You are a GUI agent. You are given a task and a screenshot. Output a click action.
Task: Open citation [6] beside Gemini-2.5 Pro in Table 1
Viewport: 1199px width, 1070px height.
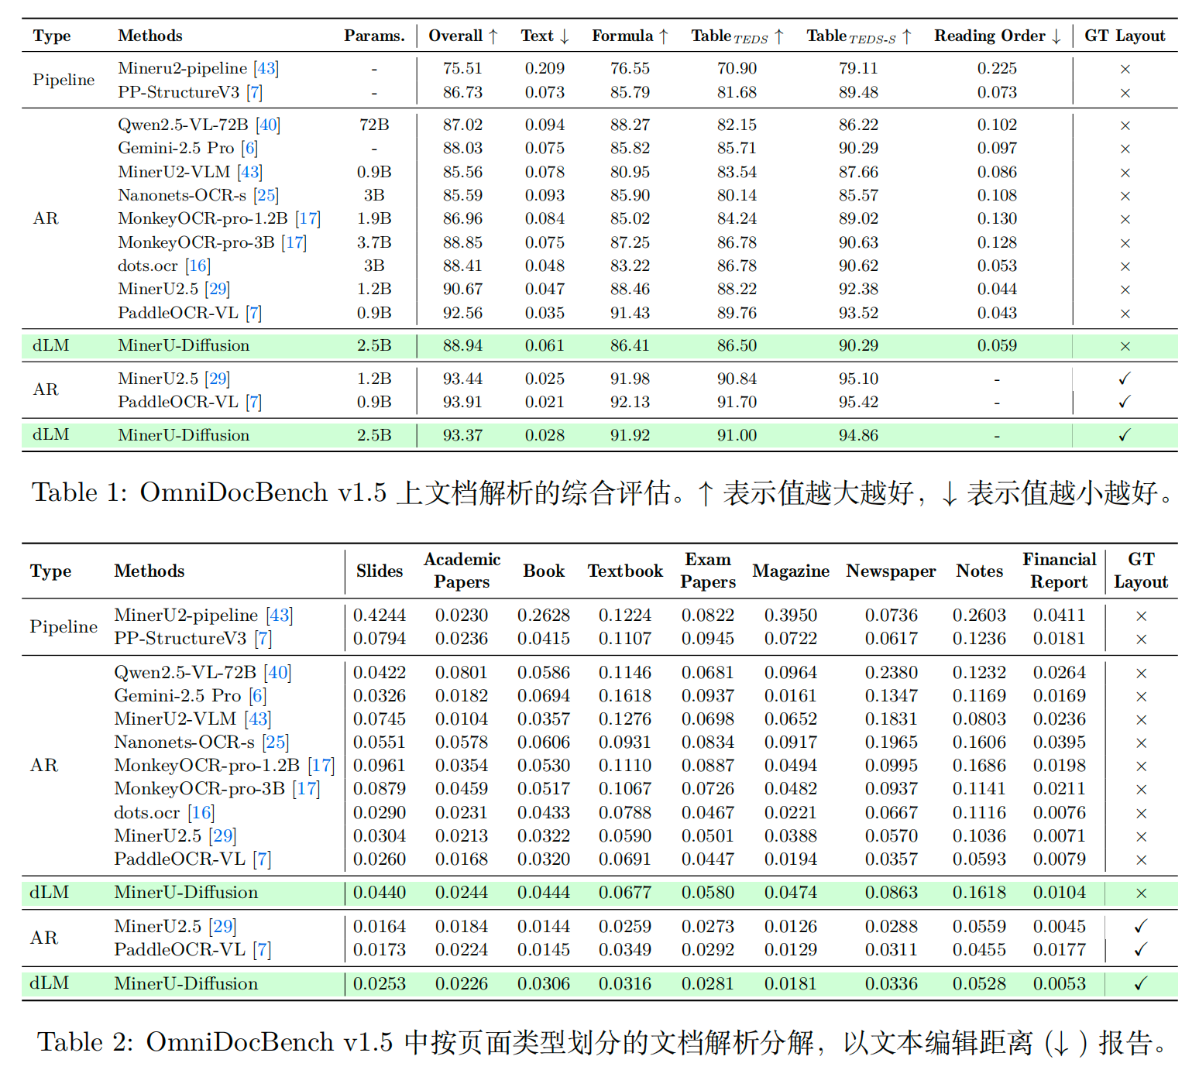tap(249, 148)
